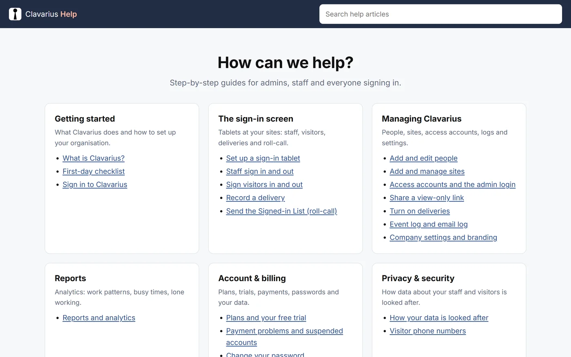Open Send the Signed-in List (roll-call) article

pos(281,211)
